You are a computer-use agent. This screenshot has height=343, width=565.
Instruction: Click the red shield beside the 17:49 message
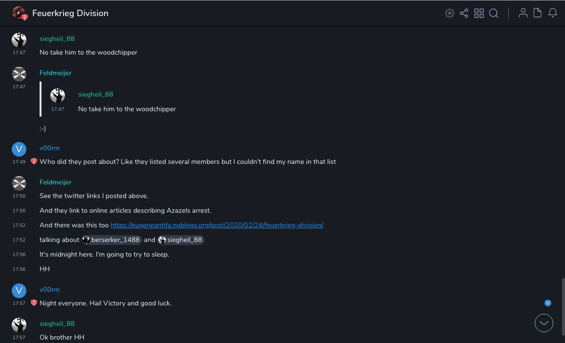(34, 161)
